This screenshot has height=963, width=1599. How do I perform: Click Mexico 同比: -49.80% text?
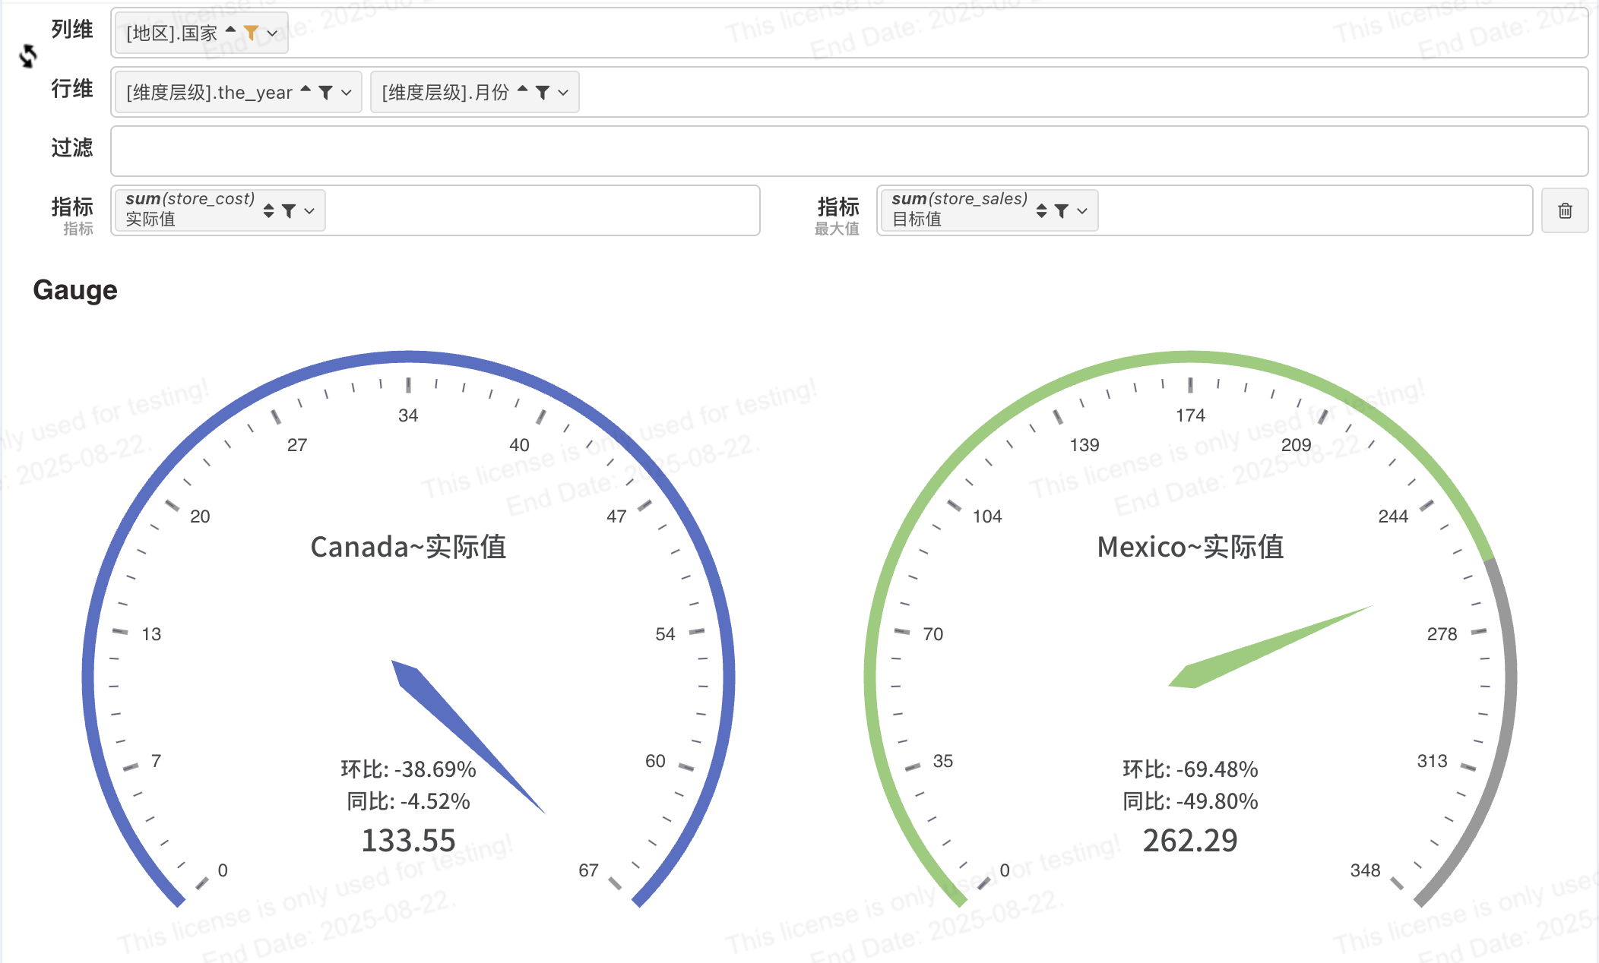1190,801
